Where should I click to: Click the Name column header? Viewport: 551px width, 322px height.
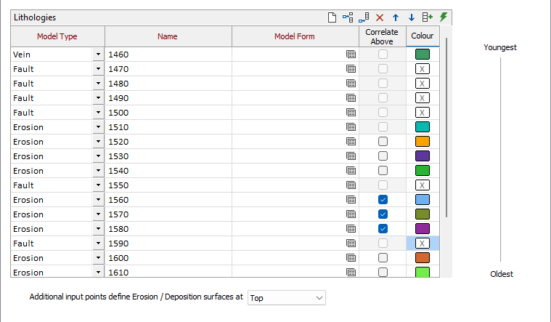point(168,36)
